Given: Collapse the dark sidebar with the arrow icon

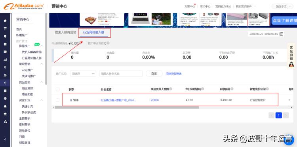Looking at the screenshot, I should pos(5,139).
